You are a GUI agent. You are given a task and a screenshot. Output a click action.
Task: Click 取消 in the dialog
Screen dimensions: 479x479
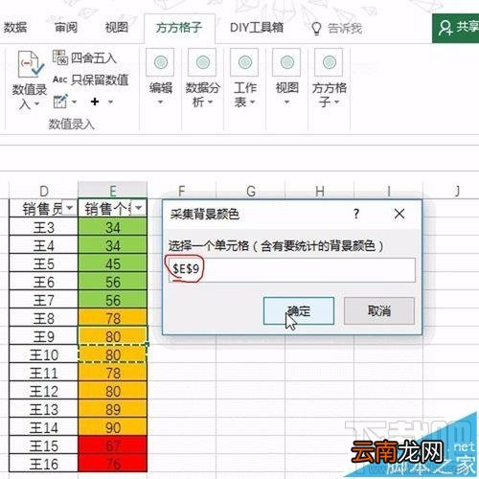[x=379, y=310]
